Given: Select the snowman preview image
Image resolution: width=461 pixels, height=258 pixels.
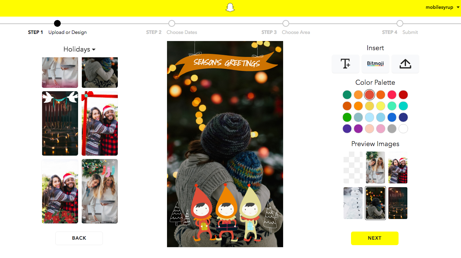Looking at the screenshot, I should click(353, 203).
